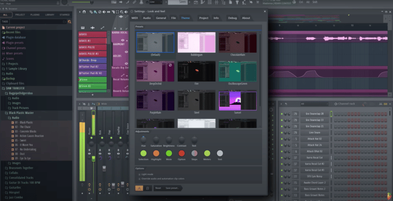This screenshot has height=201, width=393.
Task: Select the PLUGINS tab in Browser
Action: pyautogui.click(x=35, y=15)
